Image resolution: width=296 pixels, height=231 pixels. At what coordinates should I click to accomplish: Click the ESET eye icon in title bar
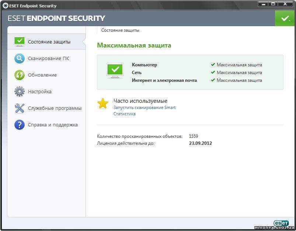[x=6, y=6]
